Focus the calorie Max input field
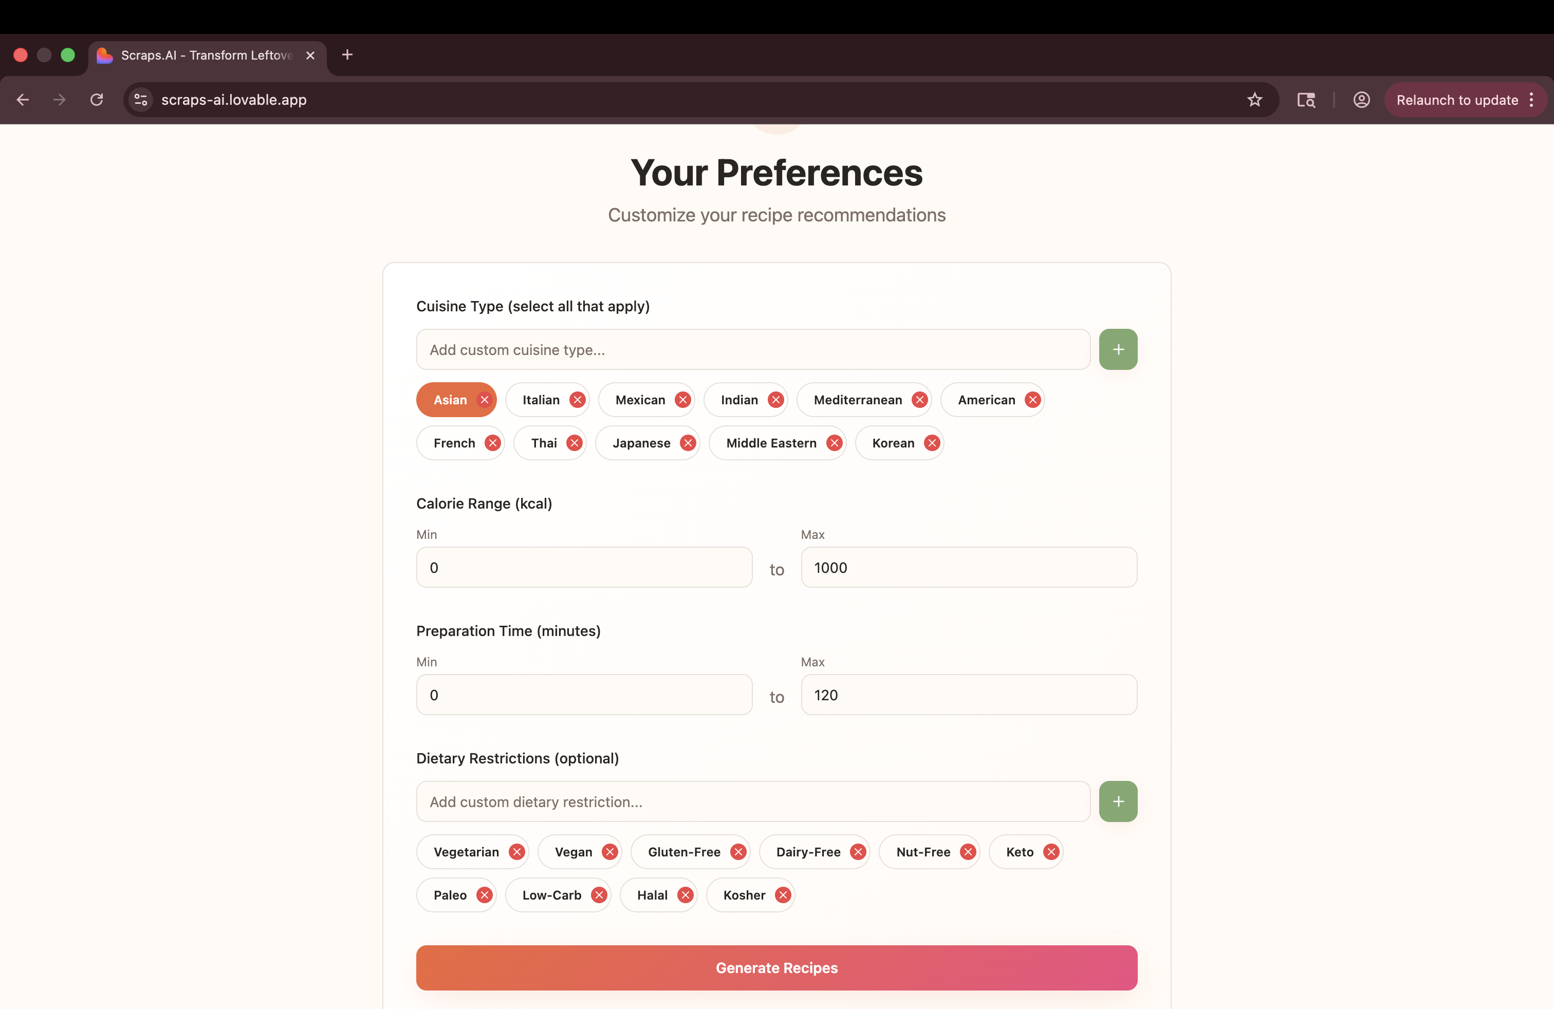Image resolution: width=1554 pixels, height=1009 pixels. tap(968, 567)
